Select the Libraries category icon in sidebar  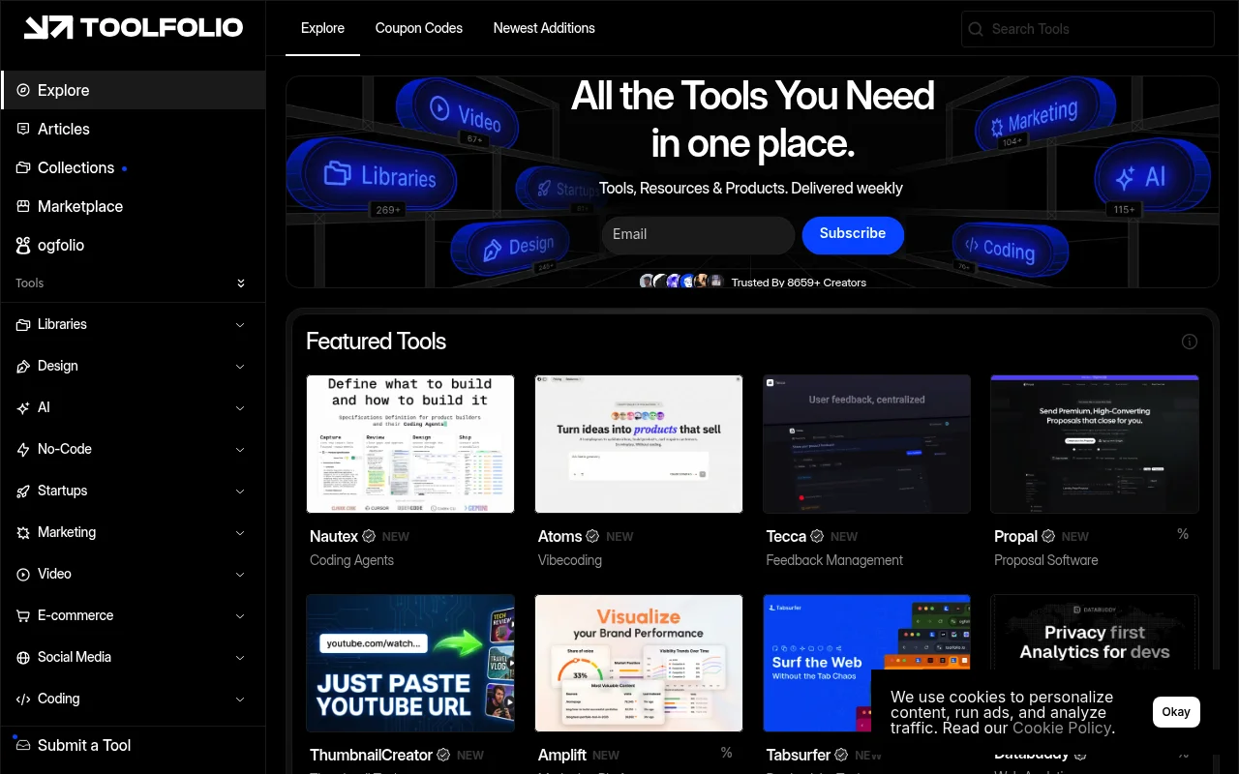point(22,324)
